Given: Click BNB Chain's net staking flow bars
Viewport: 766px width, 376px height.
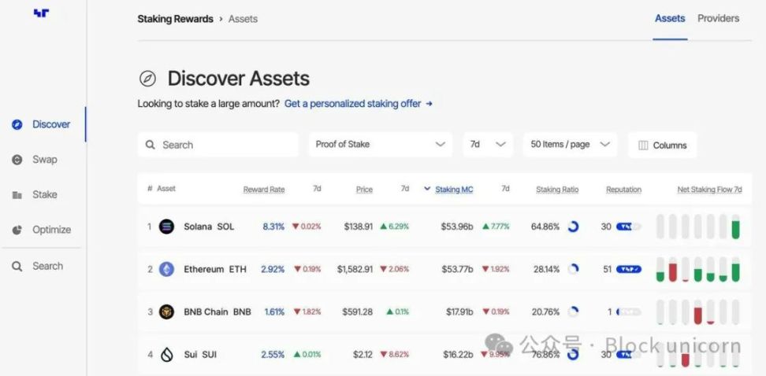Looking at the screenshot, I should [698, 311].
